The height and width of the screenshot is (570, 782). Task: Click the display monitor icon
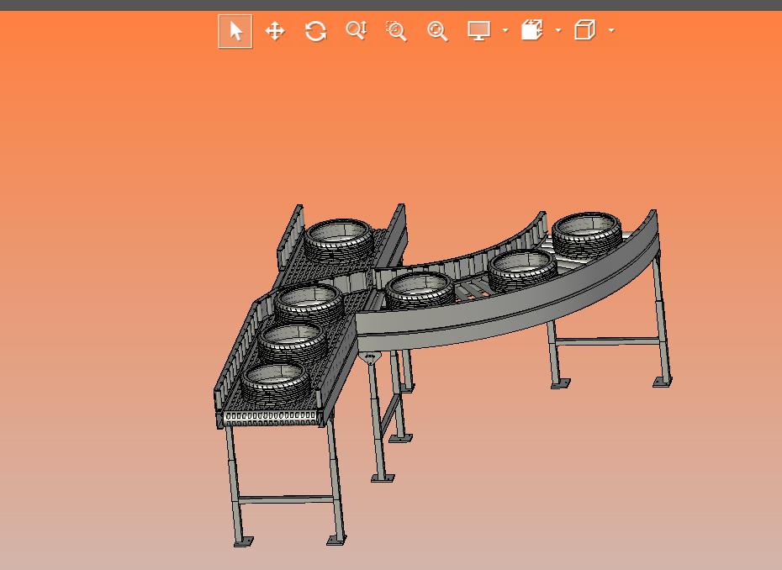click(x=478, y=31)
